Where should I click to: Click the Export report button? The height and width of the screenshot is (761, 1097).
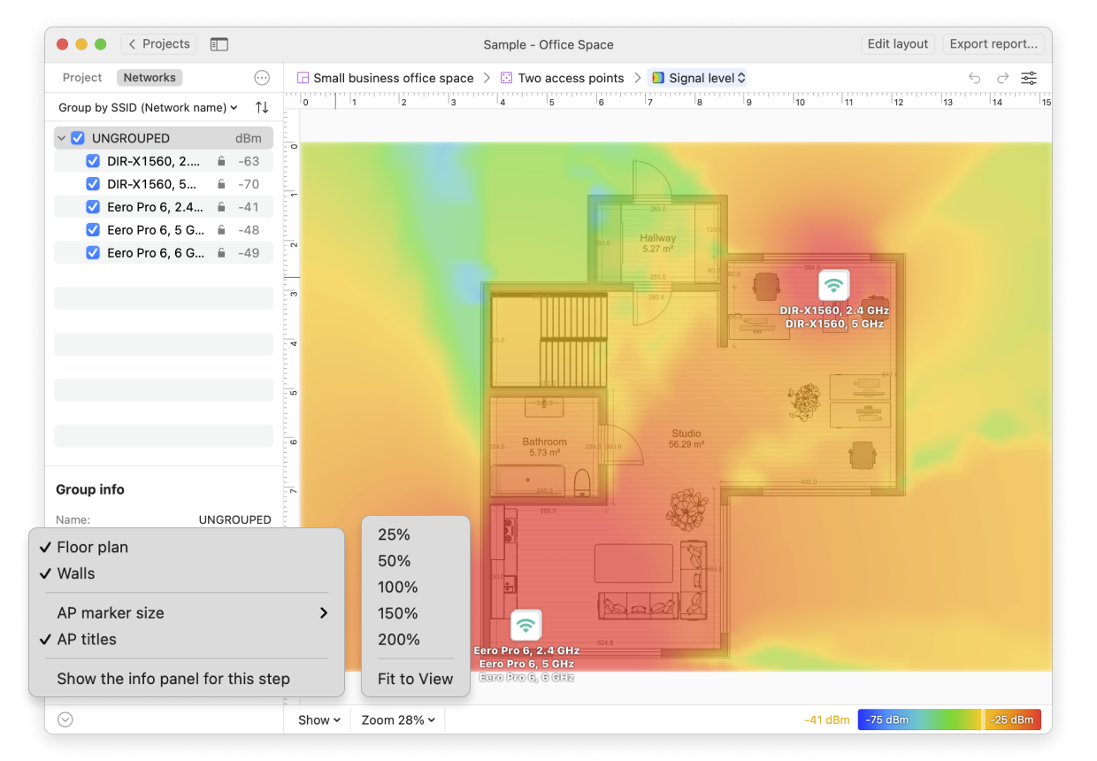pos(993,44)
